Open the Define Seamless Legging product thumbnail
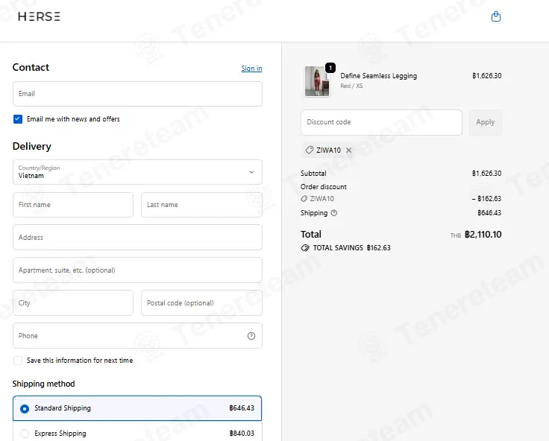The width and height of the screenshot is (549, 441). click(x=317, y=81)
